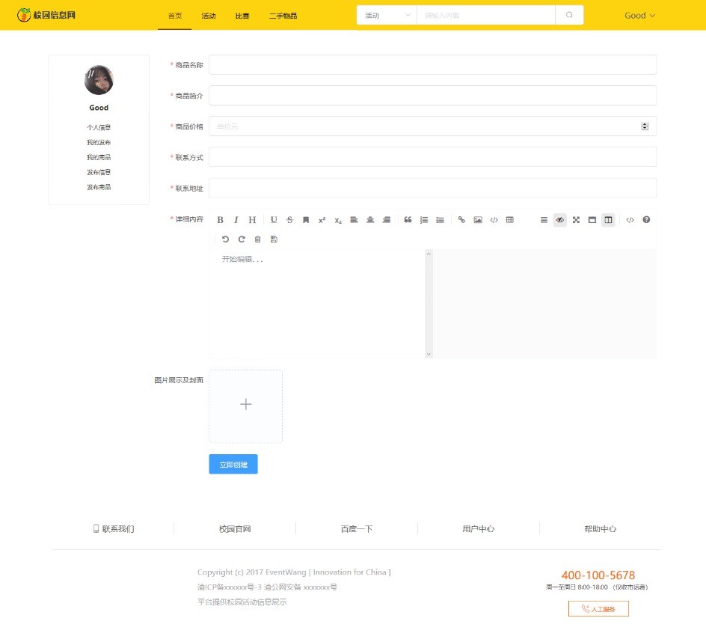Toggle the editor preview eye icon

click(559, 219)
